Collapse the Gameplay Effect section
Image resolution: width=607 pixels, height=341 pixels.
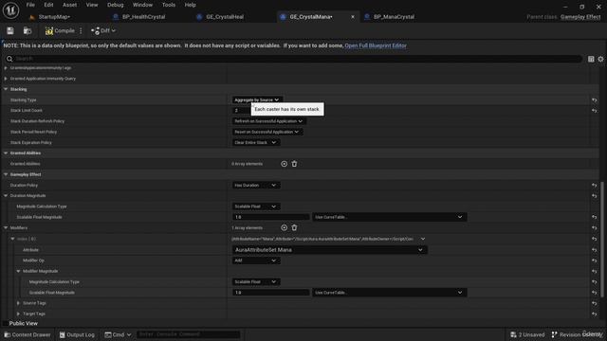6,174
